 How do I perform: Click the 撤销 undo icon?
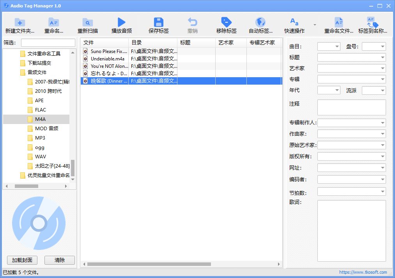pyautogui.click(x=193, y=22)
